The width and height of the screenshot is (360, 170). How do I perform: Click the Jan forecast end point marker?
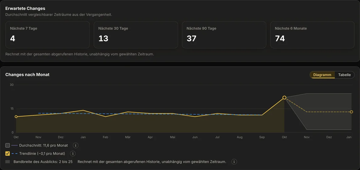(351, 112)
